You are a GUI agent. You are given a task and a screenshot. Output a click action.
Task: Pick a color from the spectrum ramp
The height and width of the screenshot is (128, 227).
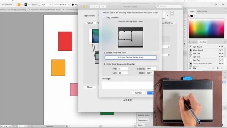coord(206,28)
